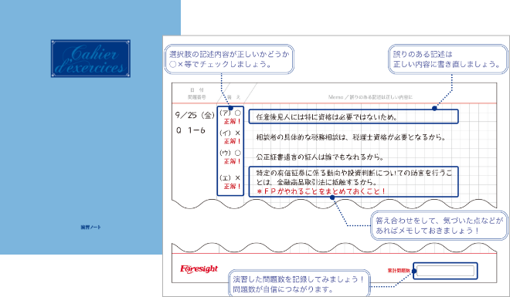Viewport: 510px width, 297px height.
Task: Click the 答え合わせをして callout bubble
Action: [x=439, y=225]
